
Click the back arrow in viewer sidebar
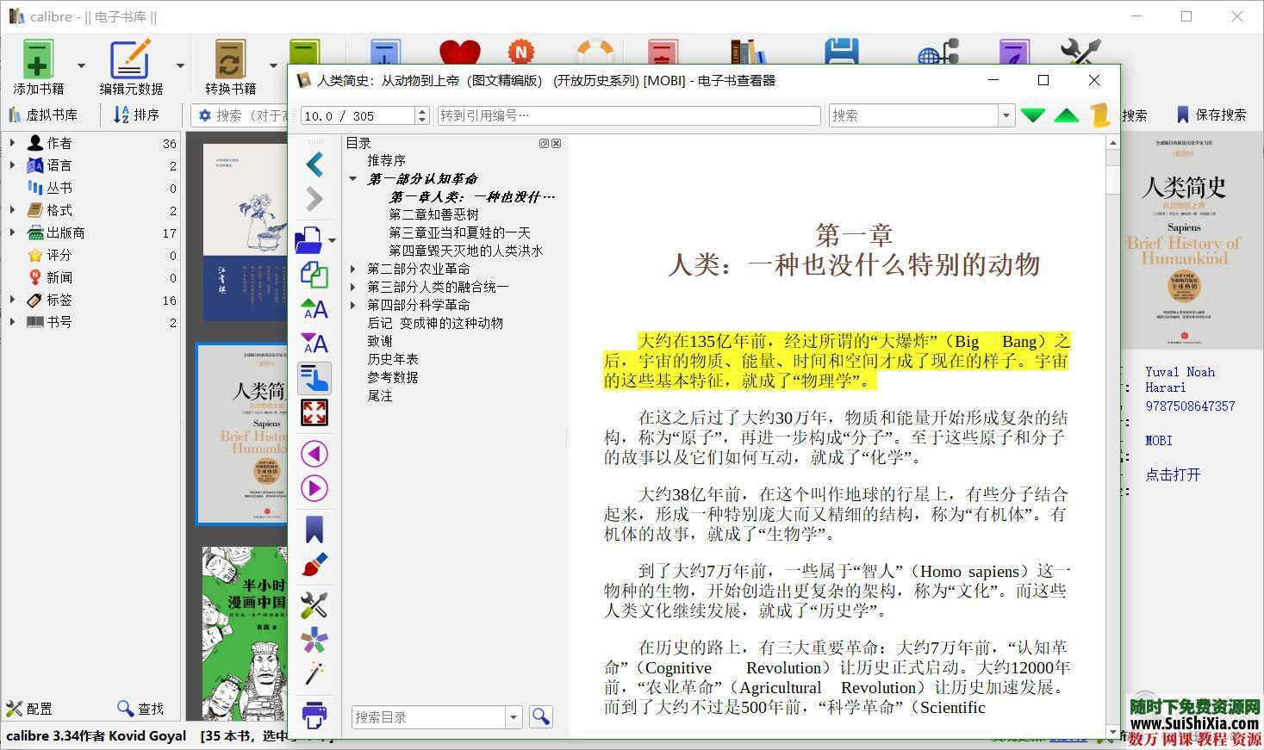314,164
